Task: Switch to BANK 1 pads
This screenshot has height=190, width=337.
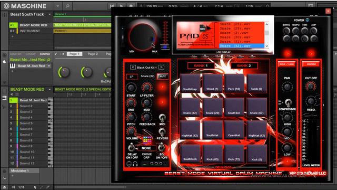Action: [201, 65]
